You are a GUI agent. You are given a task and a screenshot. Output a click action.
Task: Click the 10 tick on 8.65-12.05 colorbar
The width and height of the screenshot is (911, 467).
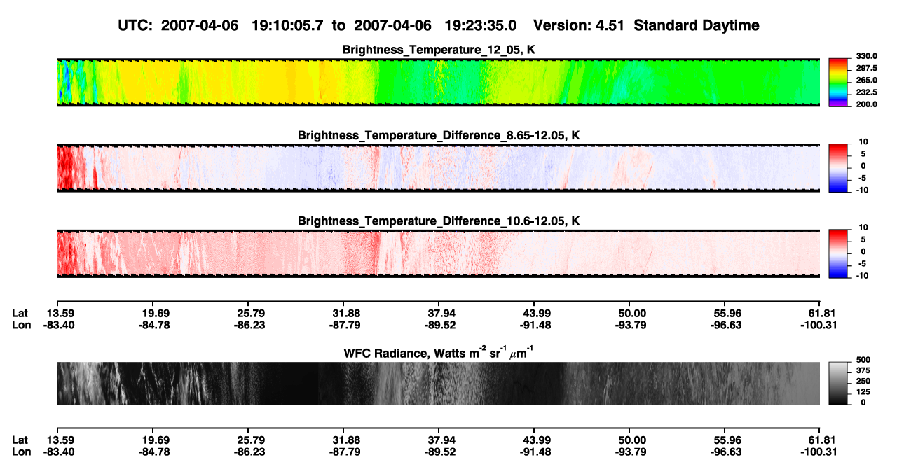tap(863, 141)
